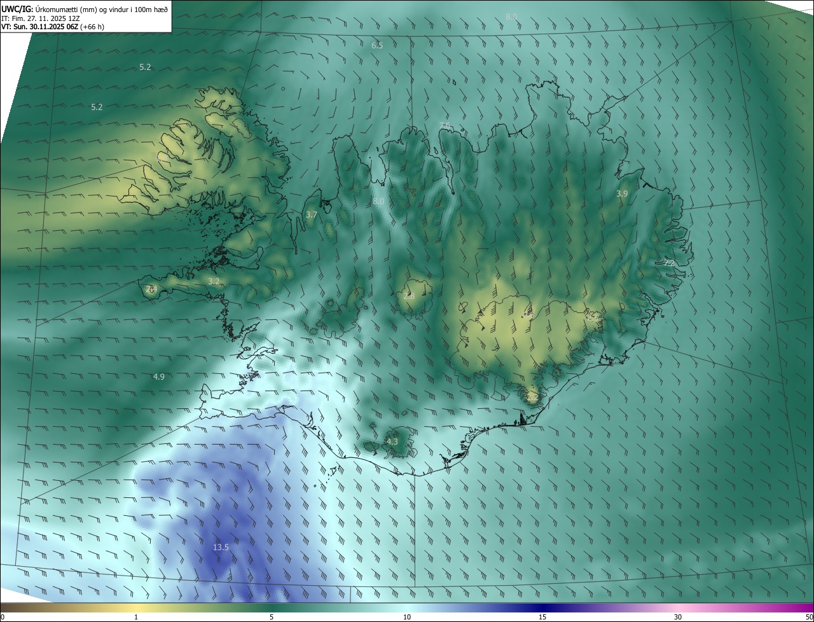Click the tick label 1 on the color scale
Viewport: 814px width, 622px height.
[136, 617]
